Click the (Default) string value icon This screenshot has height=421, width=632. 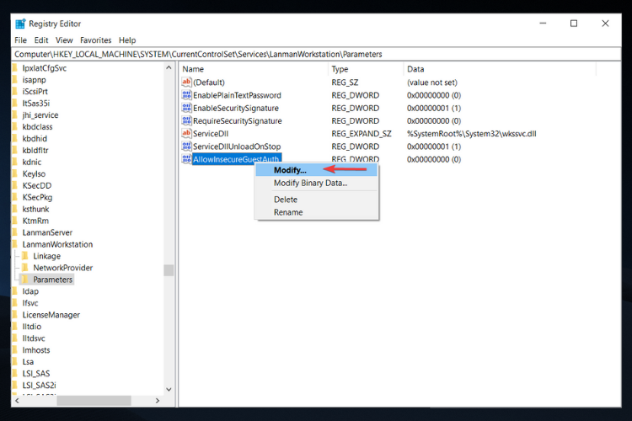(186, 83)
